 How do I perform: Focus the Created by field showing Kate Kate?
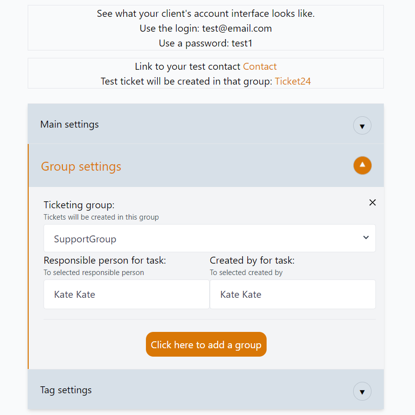tap(292, 294)
